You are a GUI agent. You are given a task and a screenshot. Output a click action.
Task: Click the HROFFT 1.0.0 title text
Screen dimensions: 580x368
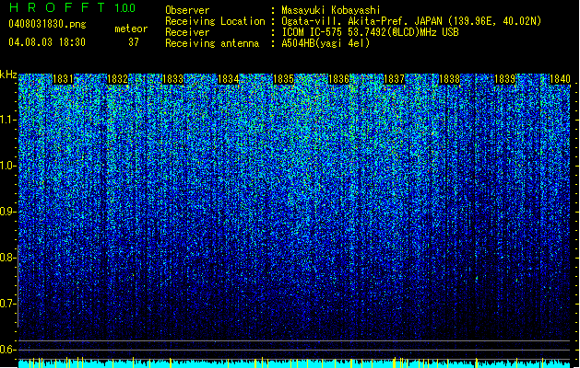click(x=72, y=7)
